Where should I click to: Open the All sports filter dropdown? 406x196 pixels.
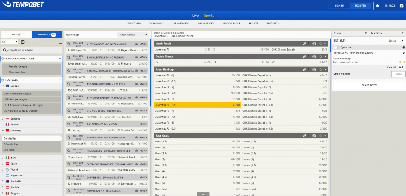click(x=9, y=42)
